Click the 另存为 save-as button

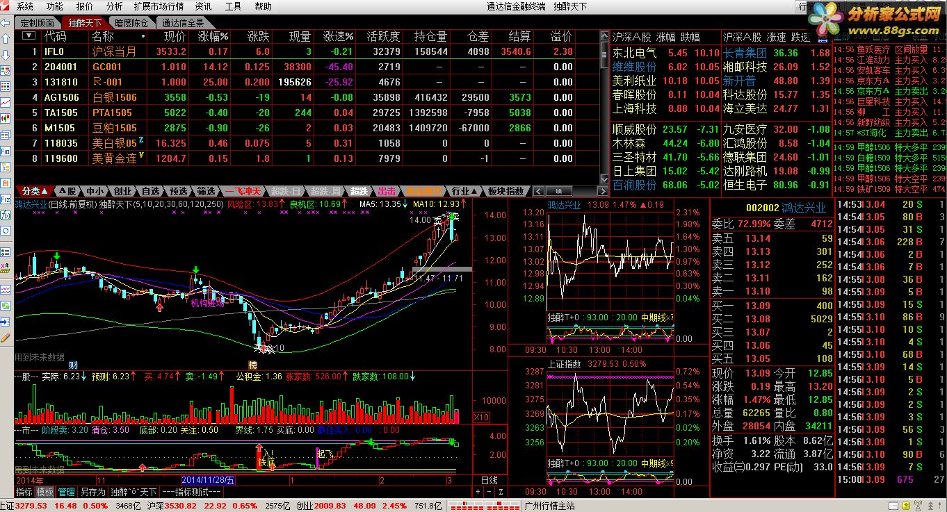tap(92, 491)
